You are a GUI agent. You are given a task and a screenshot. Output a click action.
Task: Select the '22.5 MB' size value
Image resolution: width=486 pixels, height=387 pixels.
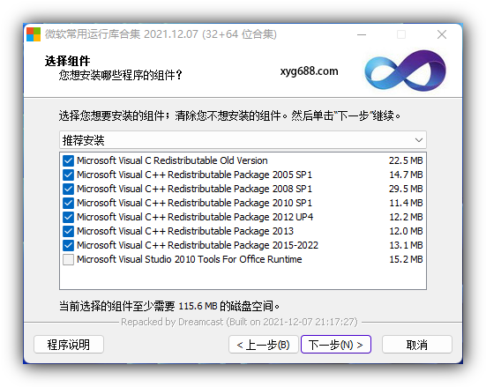[406, 160]
